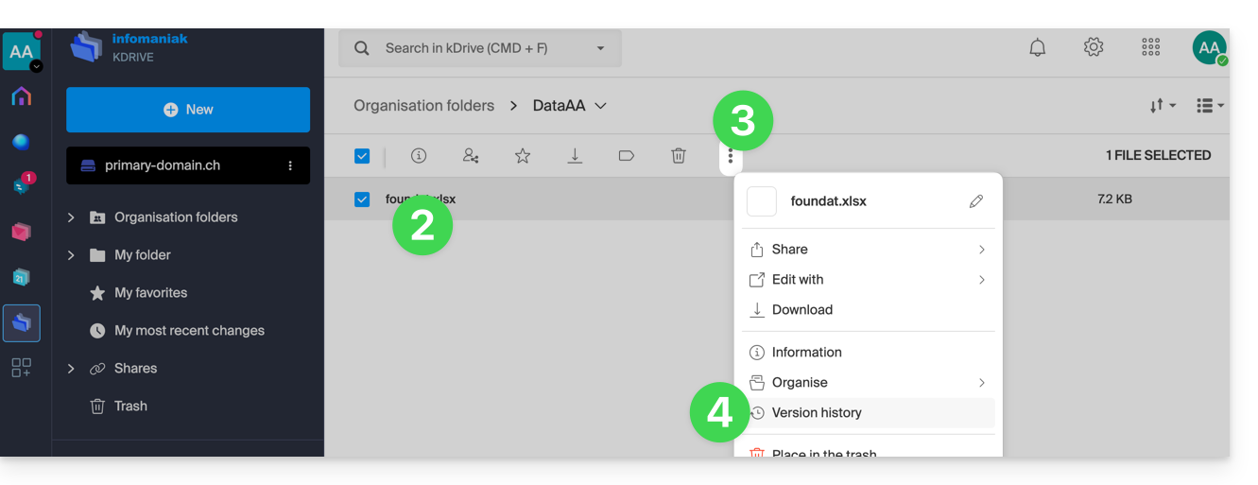Viewport: 1258px width, 485px height.
Task: Add selected file to favorites star
Action: pos(523,156)
